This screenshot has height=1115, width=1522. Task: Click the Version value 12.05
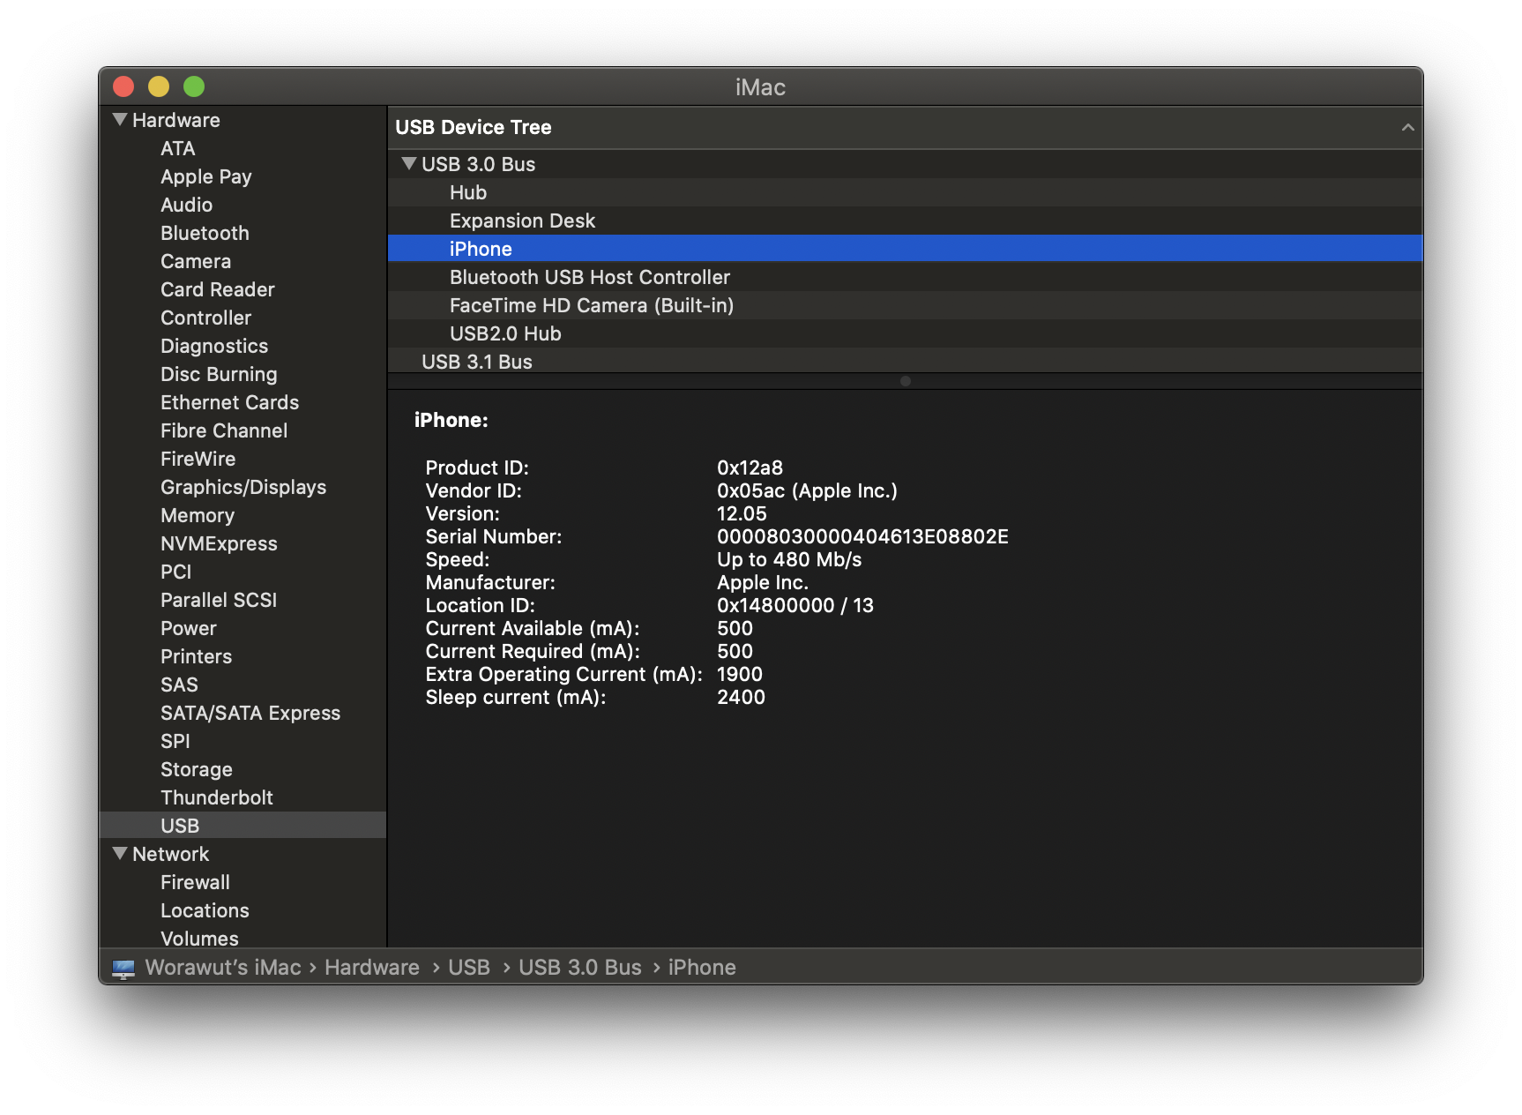[x=742, y=513]
